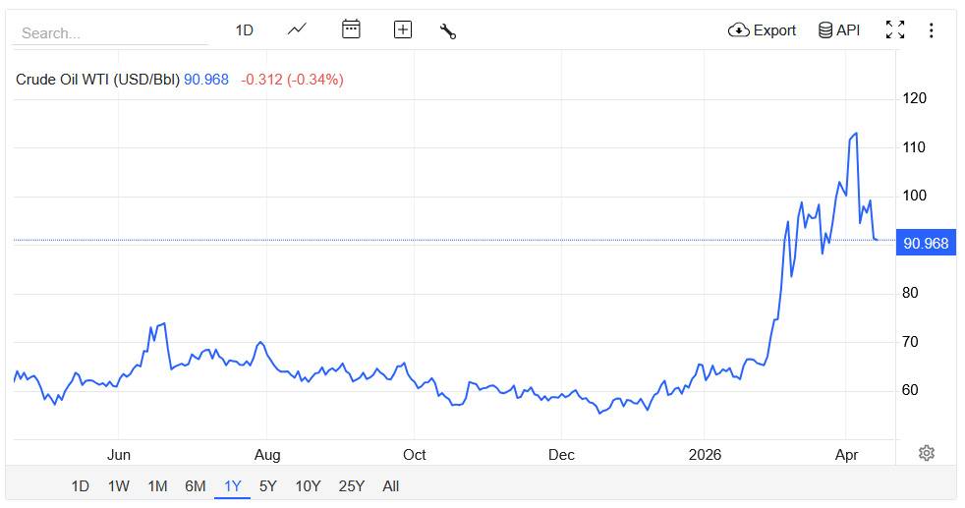965x508 pixels.
Task: Change chart type via line chart icon
Action: coord(297,29)
